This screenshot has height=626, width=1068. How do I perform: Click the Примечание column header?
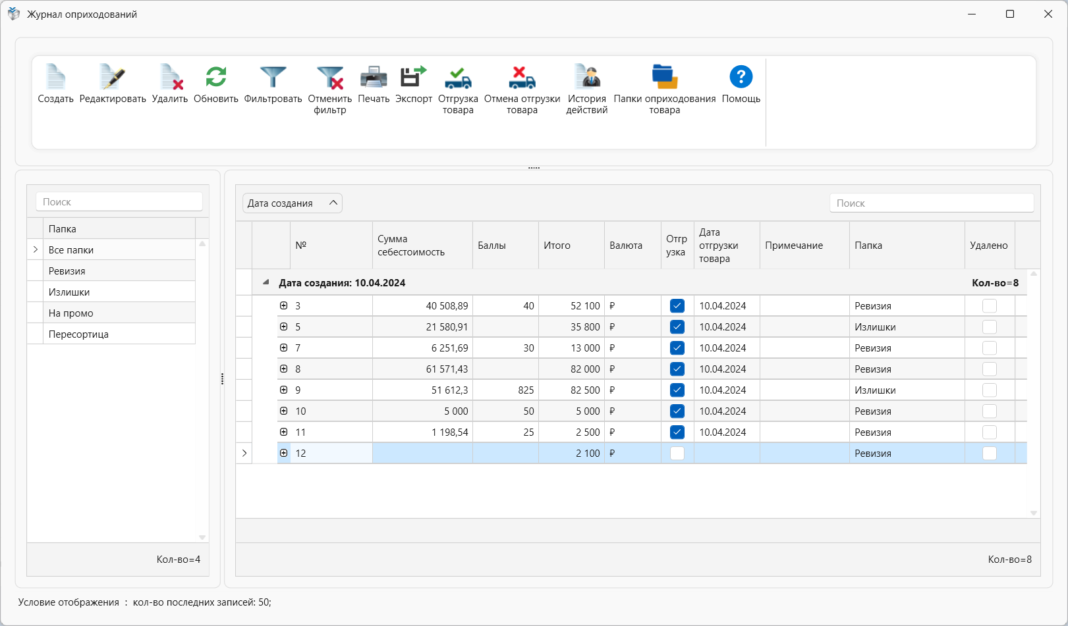[x=804, y=245]
